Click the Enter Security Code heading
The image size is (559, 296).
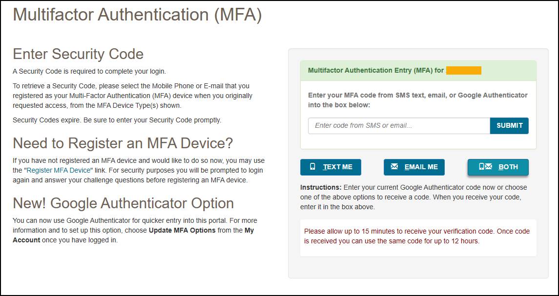click(x=78, y=54)
